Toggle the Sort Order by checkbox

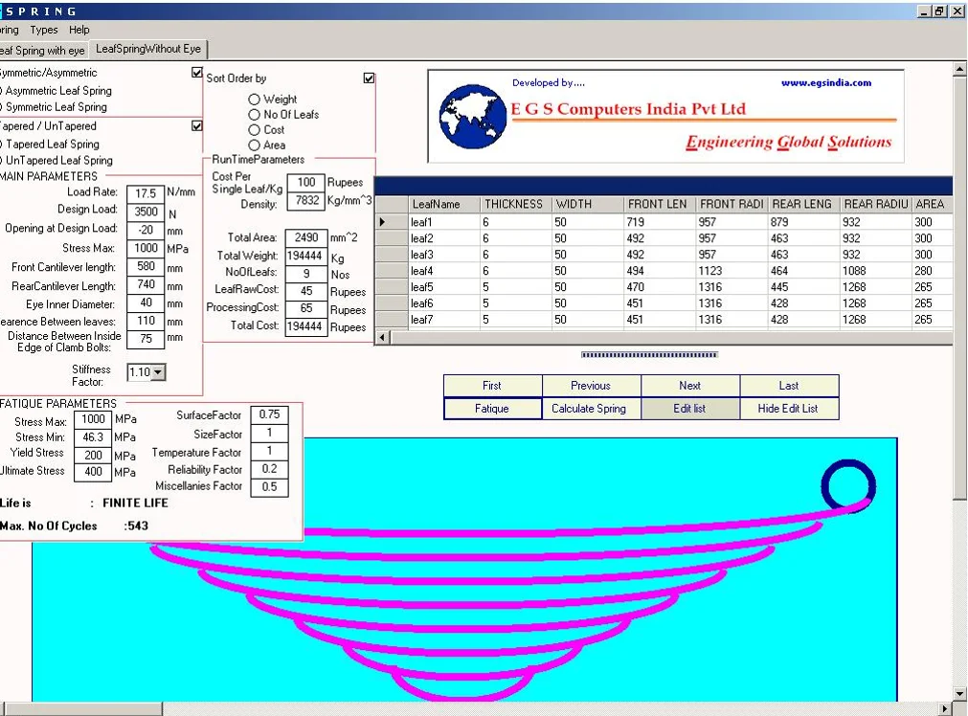pos(369,78)
